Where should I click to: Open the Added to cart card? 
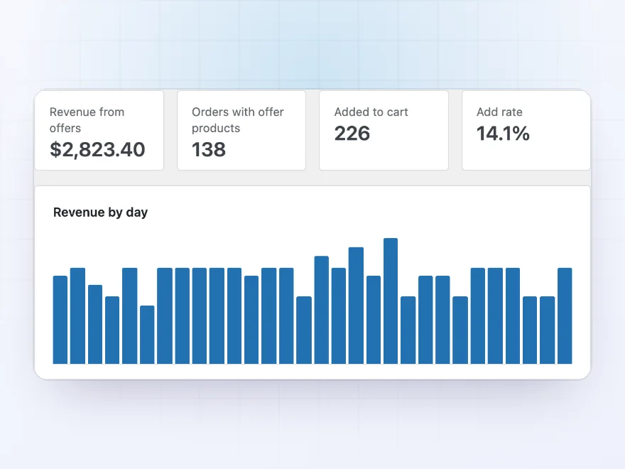tap(384, 131)
